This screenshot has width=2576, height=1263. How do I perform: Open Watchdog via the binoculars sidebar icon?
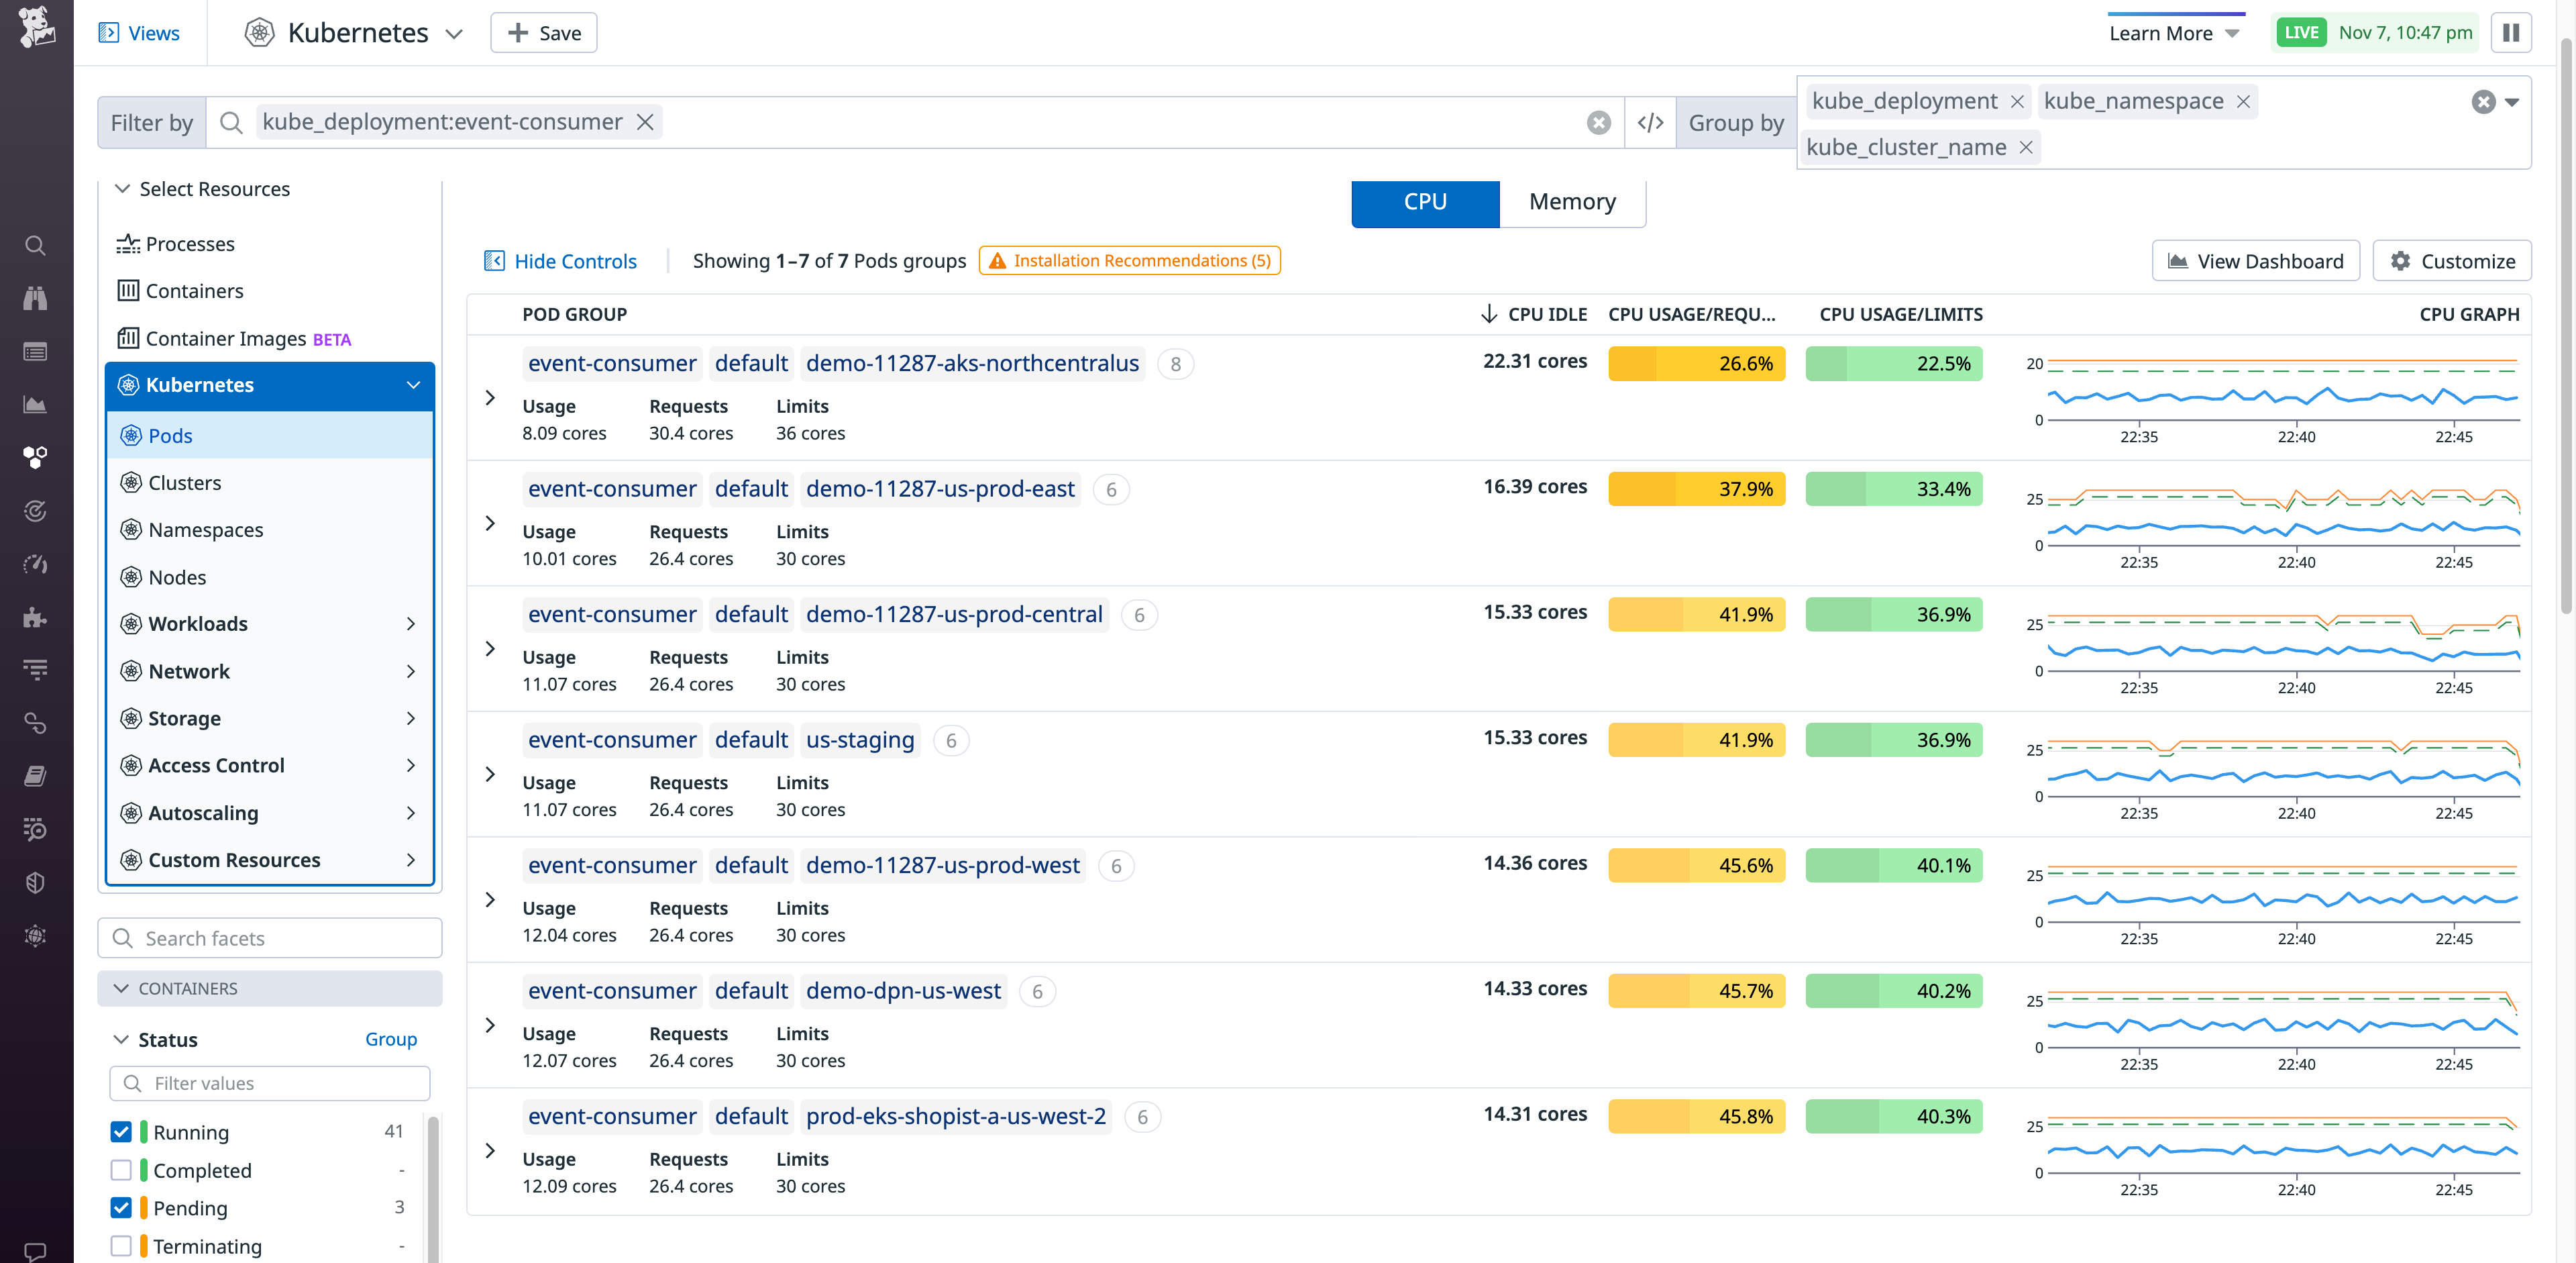point(35,297)
